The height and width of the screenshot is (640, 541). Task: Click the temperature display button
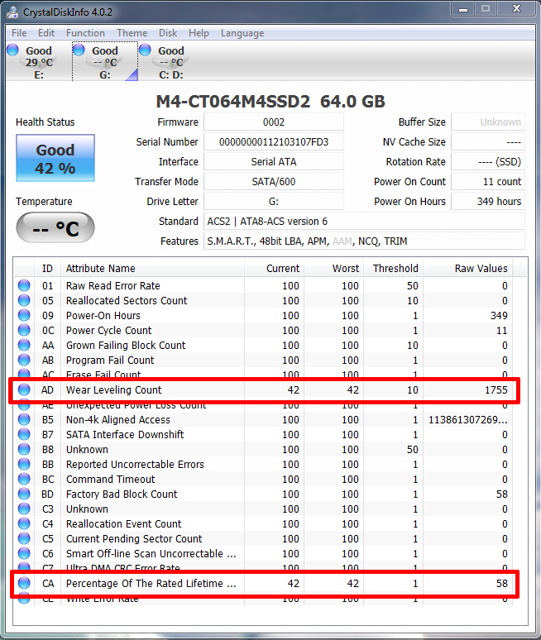click(55, 227)
